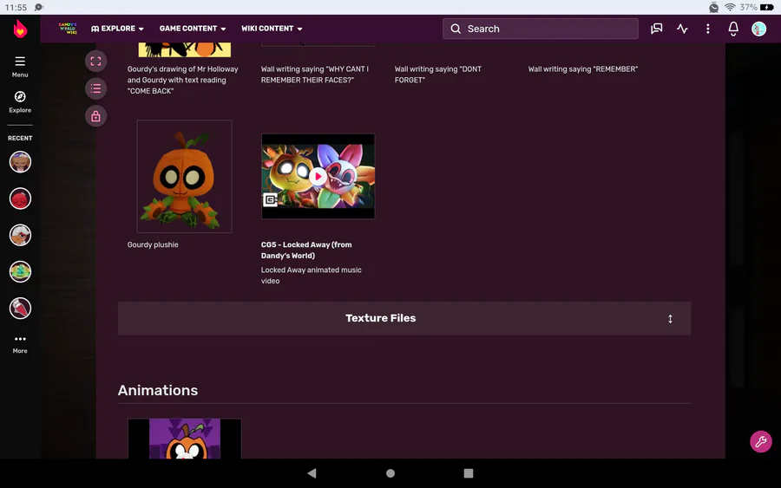The height and width of the screenshot is (488, 781).
Task: Open the hamburger Menu in sidebar
Action: click(x=20, y=66)
